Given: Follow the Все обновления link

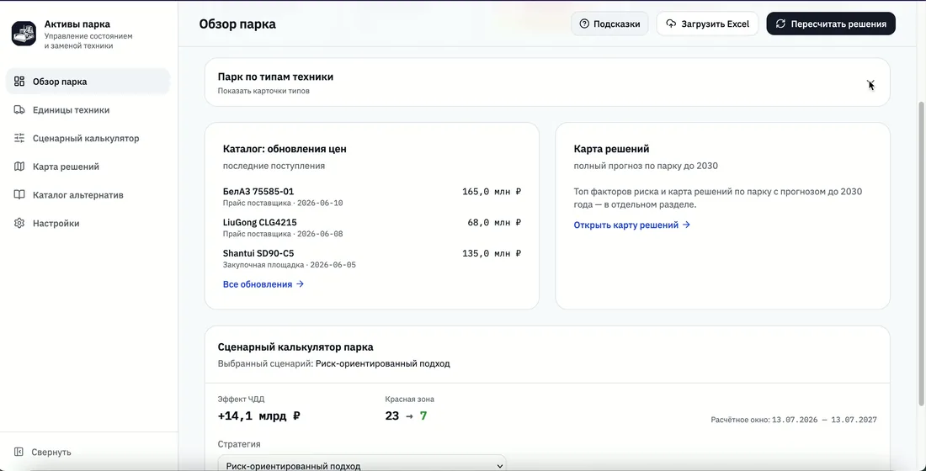Looking at the screenshot, I should coord(263,284).
